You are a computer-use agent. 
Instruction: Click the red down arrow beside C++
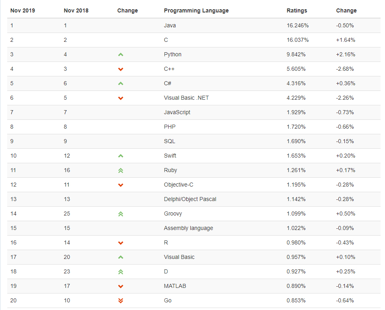(121, 69)
